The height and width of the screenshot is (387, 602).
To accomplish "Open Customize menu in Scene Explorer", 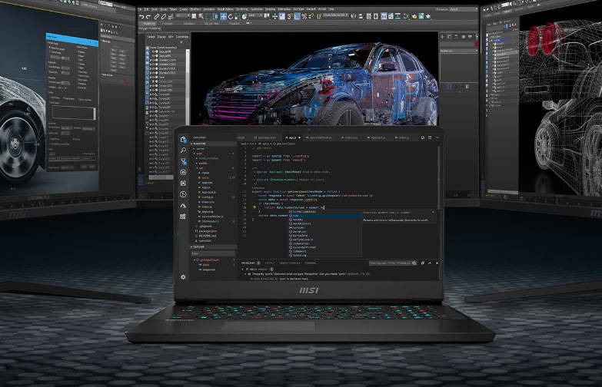I will [182, 37].
